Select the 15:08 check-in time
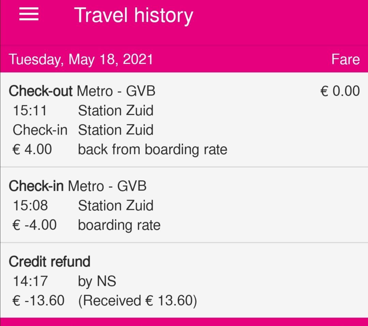The height and width of the screenshot is (326, 368). (31, 205)
